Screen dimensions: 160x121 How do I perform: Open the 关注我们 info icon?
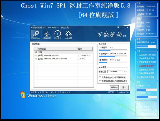tap(58, 35)
